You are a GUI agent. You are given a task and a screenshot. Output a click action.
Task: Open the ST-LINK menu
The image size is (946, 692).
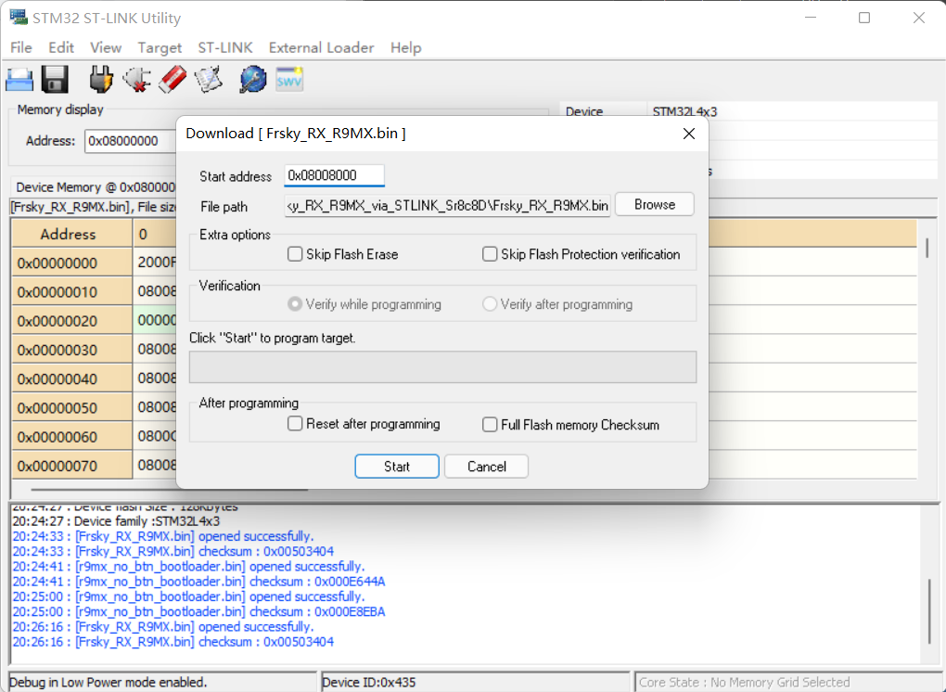click(x=225, y=47)
